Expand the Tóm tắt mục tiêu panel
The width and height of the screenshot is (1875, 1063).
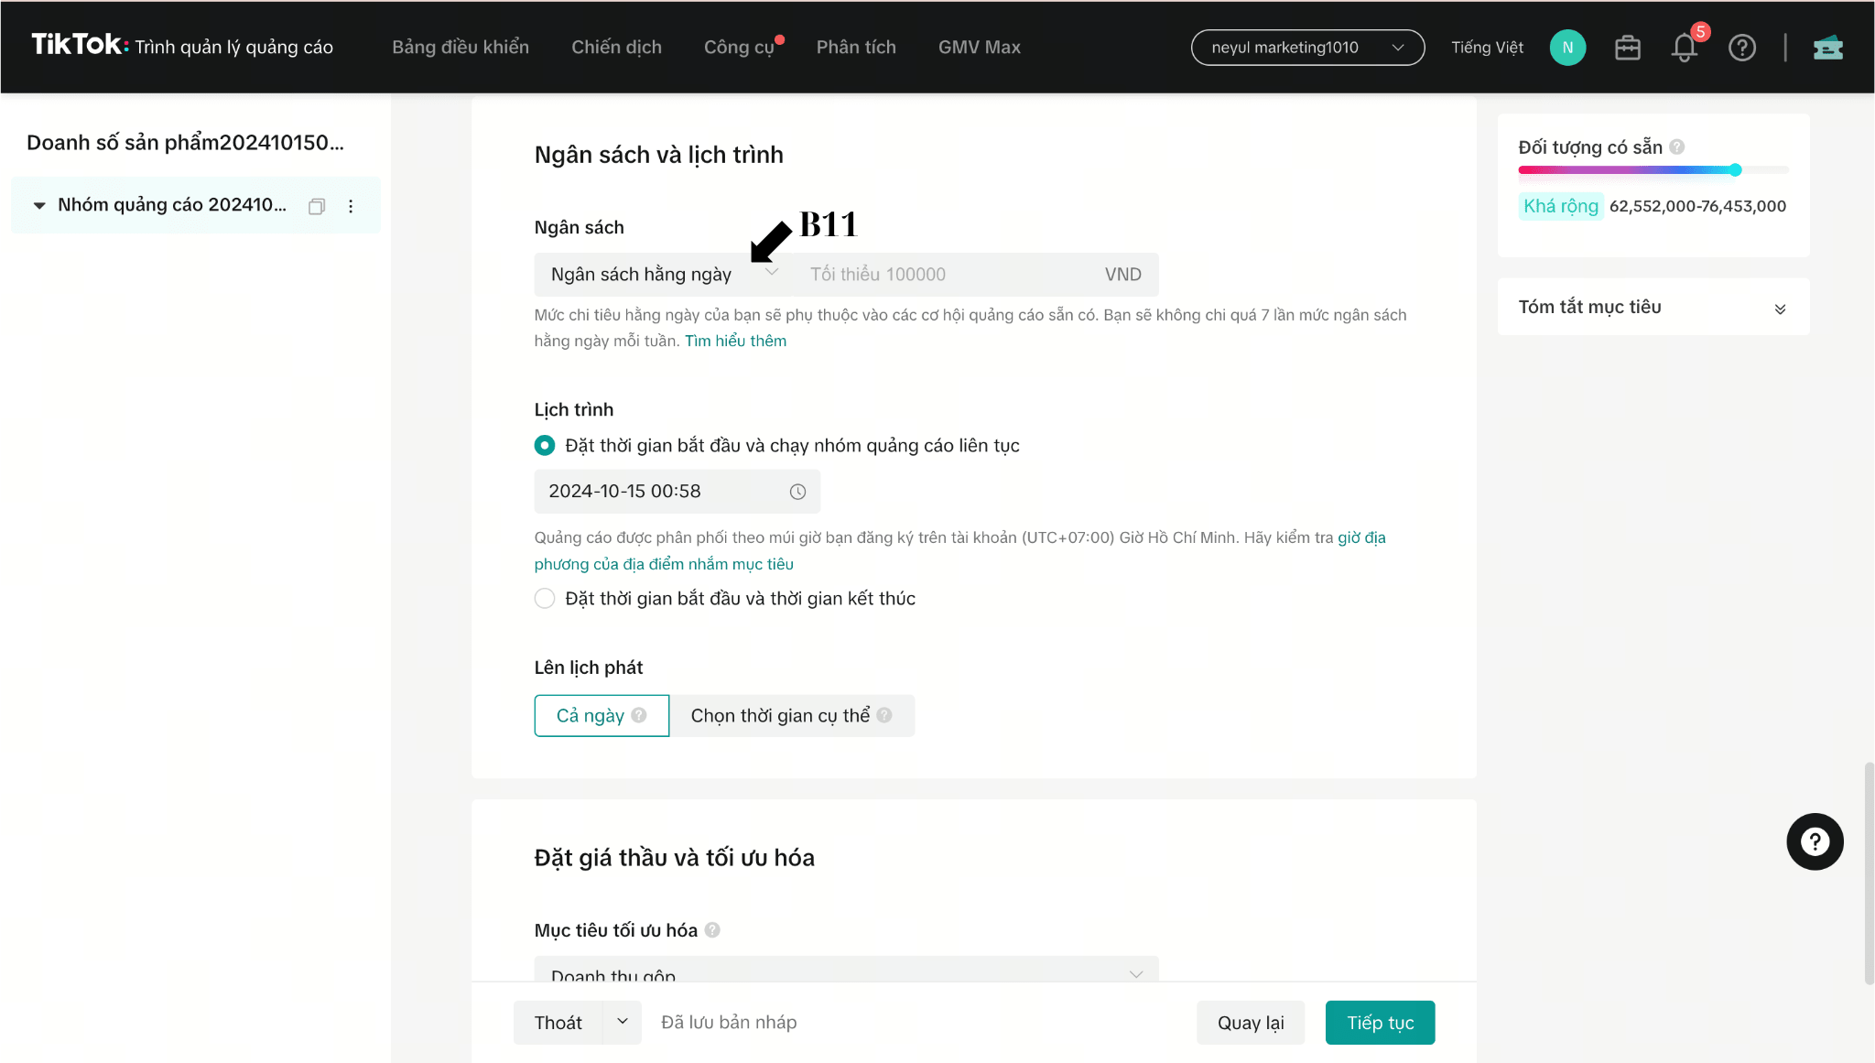[x=1653, y=308]
